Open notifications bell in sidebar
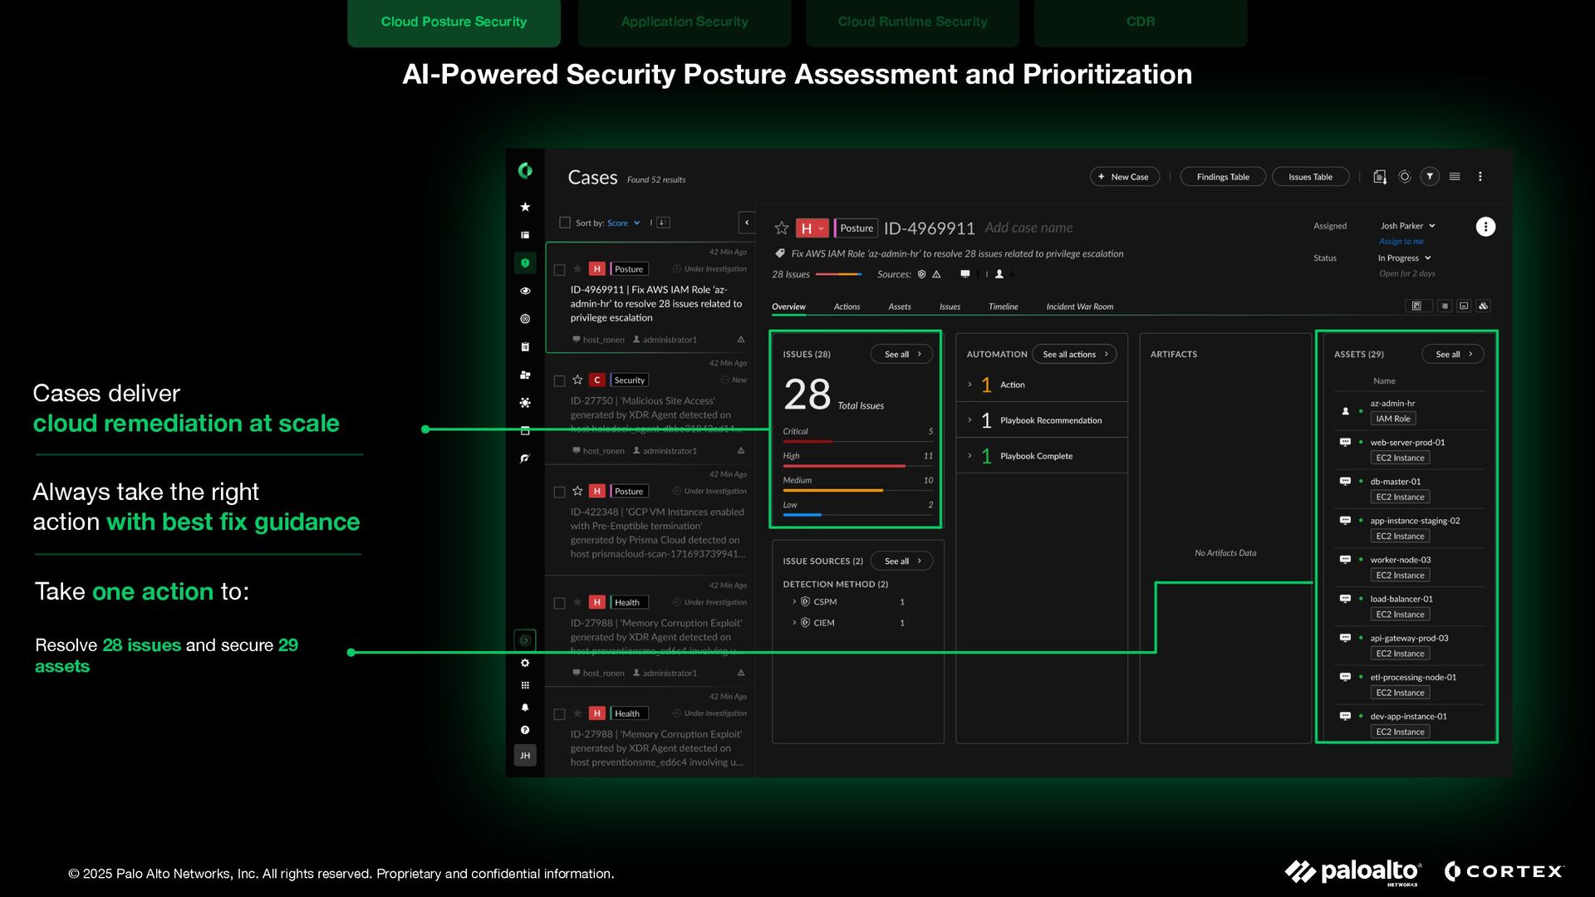The image size is (1595, 897). pyautogui.click(x=525, y=708)
